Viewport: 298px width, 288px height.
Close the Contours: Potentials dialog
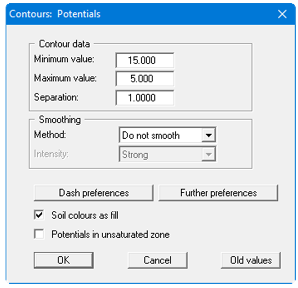click(x=282, y=14)
